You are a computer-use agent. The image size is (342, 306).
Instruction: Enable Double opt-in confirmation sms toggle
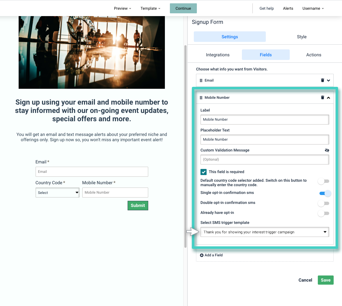324,203
